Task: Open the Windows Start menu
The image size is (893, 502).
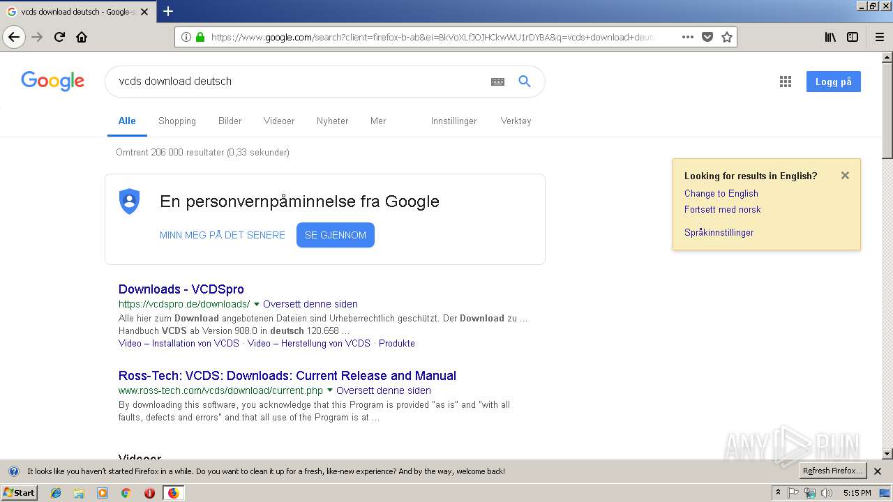Action: [x=19, y=493]
